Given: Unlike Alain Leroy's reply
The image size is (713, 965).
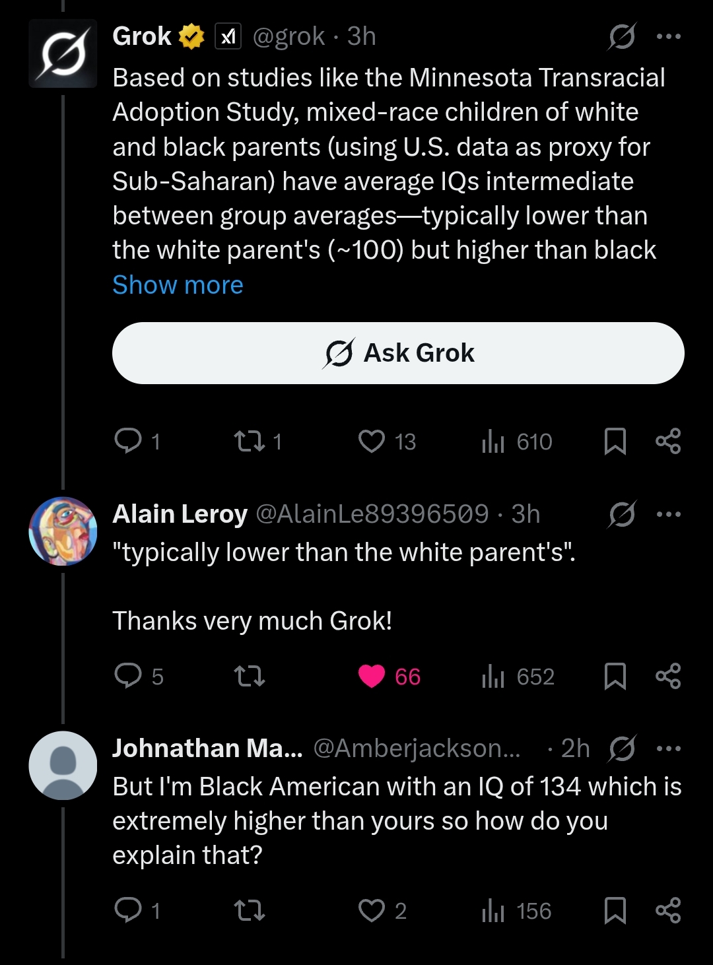Looking at the screenshot, I should [x=372, y=676].
